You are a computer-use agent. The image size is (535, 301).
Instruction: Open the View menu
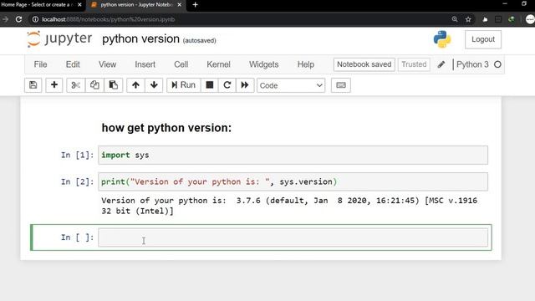pyautogui.click(x=108, y=64)
